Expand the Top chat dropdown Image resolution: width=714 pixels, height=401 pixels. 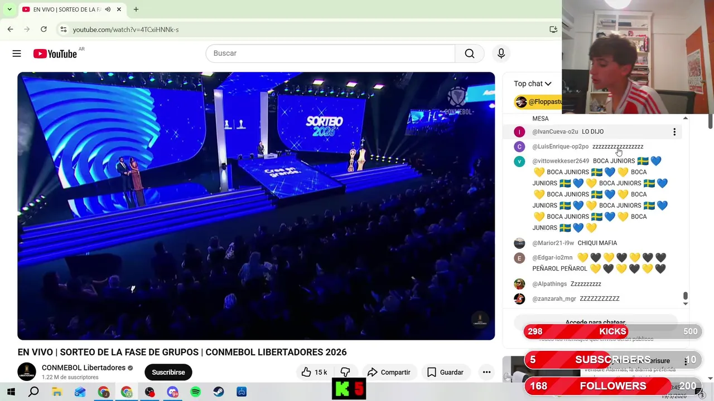(533, 84)
